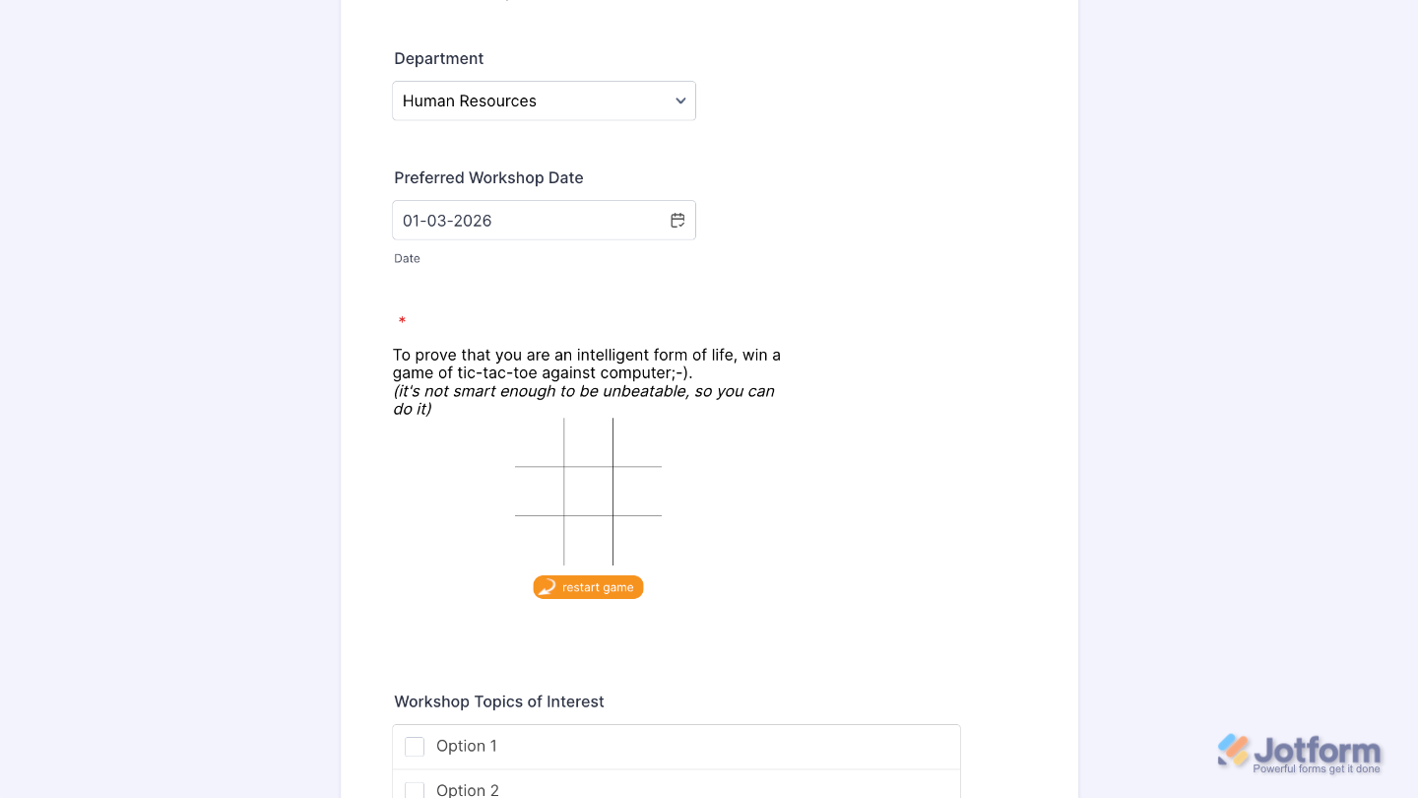Click the red required asterisk marker
Viewport: 1418px width, 798px height.
[402, 321]
